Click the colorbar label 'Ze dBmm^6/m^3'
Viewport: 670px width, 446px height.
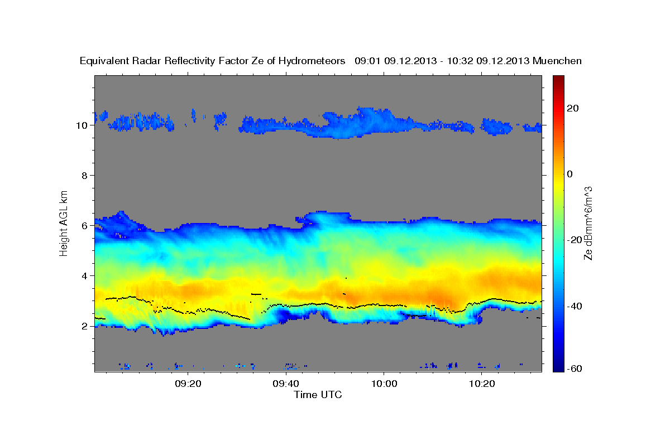click(588, 224)
